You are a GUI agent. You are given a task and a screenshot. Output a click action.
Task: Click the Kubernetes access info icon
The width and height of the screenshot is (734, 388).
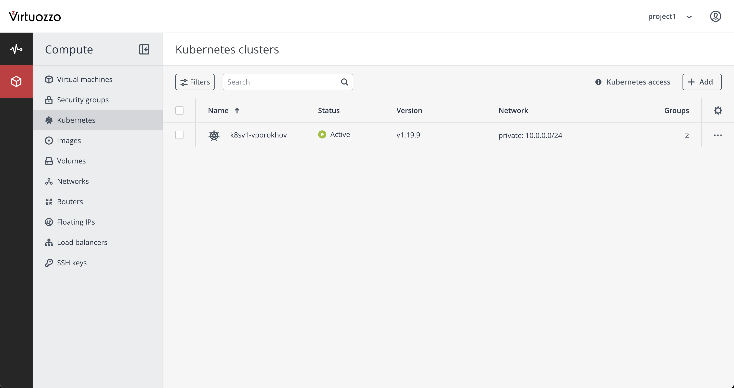598,82
